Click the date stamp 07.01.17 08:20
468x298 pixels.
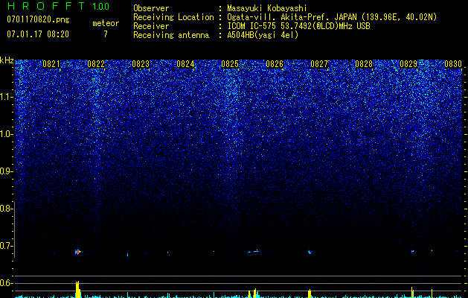pos(38,34)
